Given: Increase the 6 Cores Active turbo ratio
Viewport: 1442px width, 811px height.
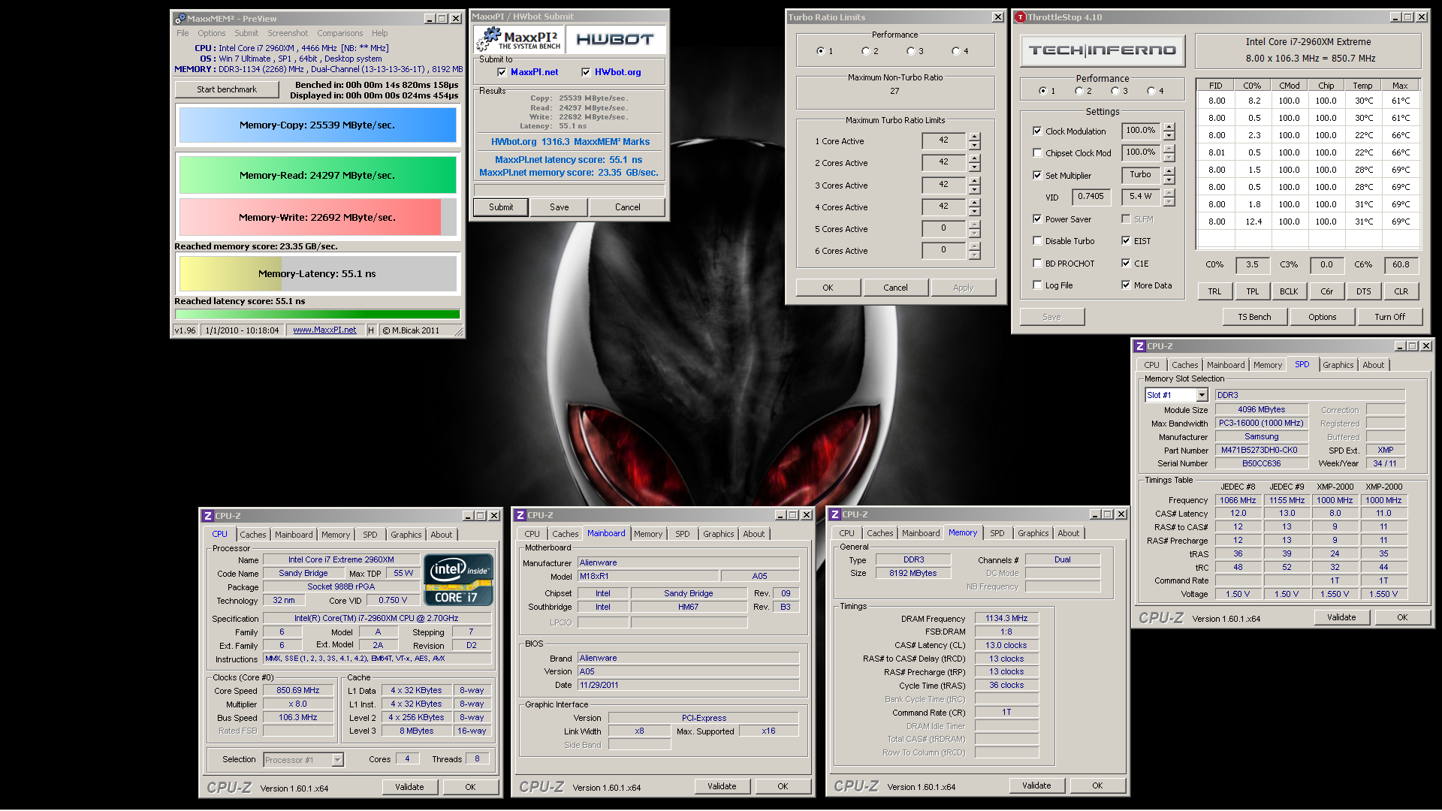Looking at the screenshot, I should pos(974,246).
